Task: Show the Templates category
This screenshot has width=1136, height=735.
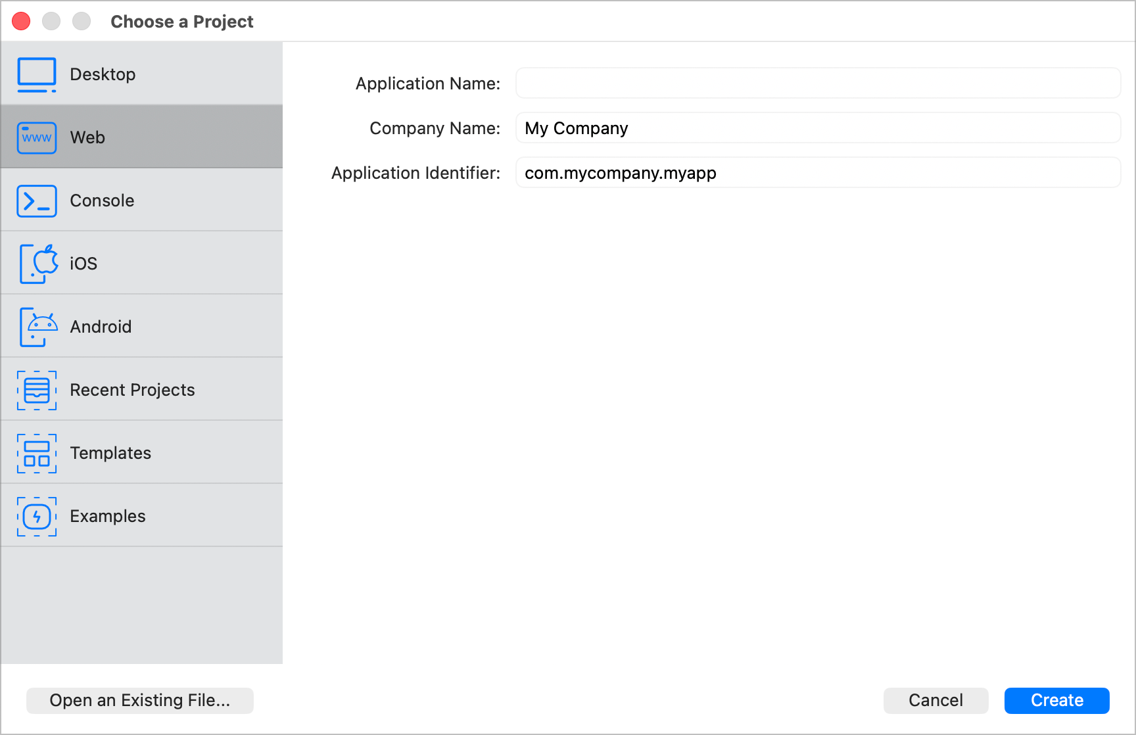Action: [110, 453]
